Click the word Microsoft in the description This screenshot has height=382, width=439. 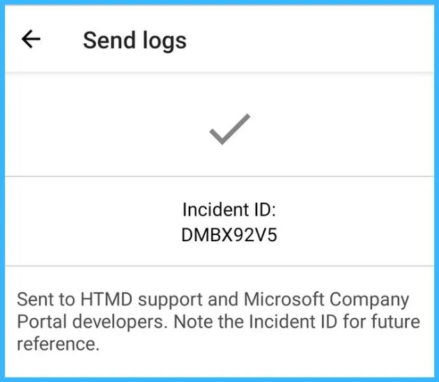point(284,299)
